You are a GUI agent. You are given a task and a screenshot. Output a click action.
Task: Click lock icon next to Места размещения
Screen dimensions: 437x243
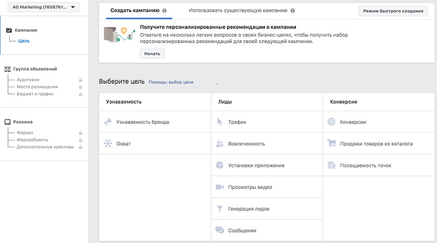point(80,87)
